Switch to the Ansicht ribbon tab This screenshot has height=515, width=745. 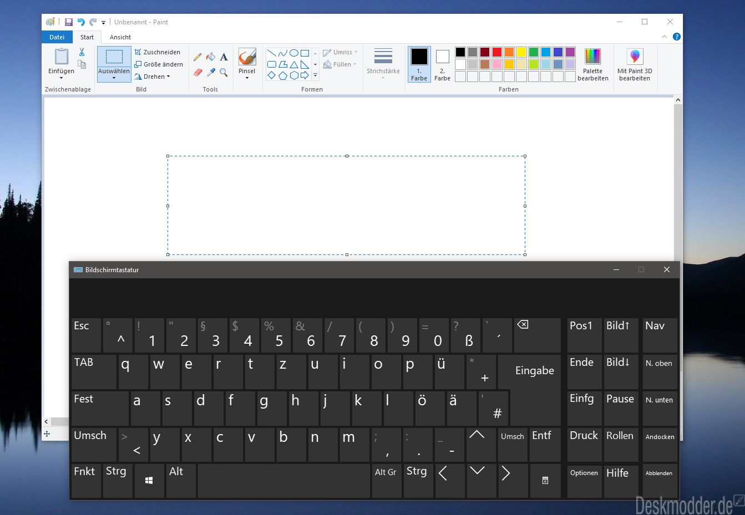click(x=120, y=37)
